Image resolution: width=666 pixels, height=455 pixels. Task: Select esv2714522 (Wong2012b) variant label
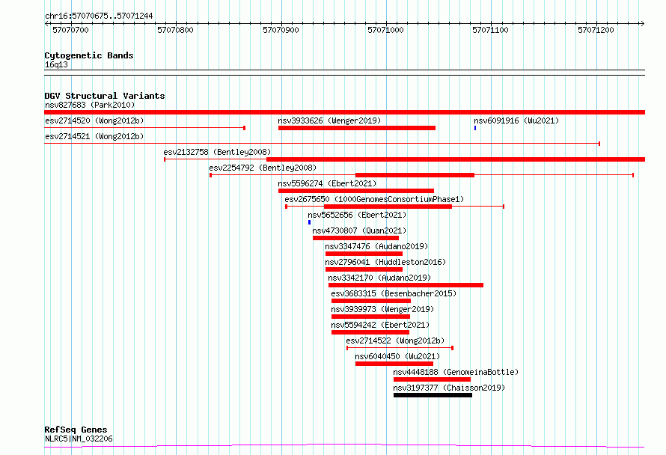(395, 341)
